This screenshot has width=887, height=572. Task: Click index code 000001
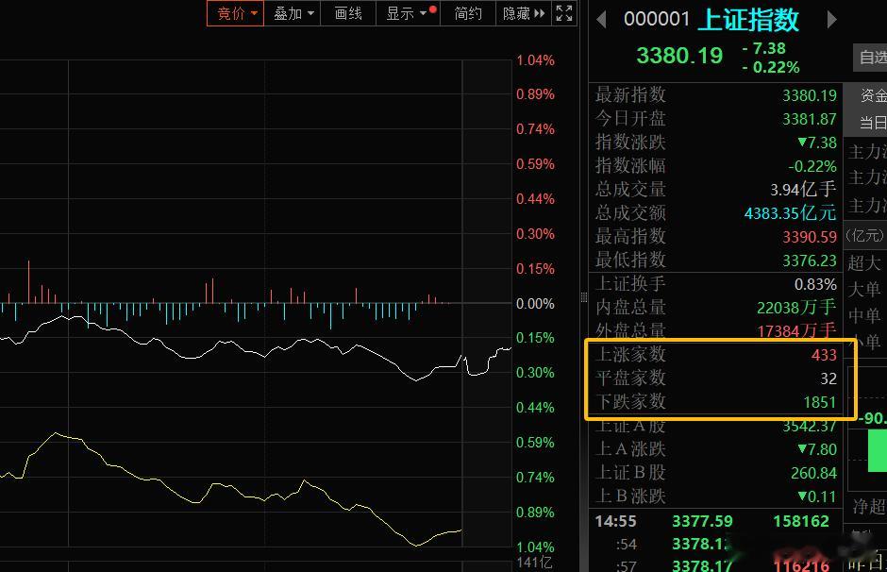point(656,19)
